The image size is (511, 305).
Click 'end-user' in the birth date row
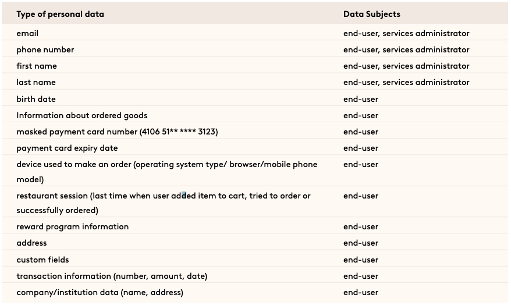click(361, 99)
